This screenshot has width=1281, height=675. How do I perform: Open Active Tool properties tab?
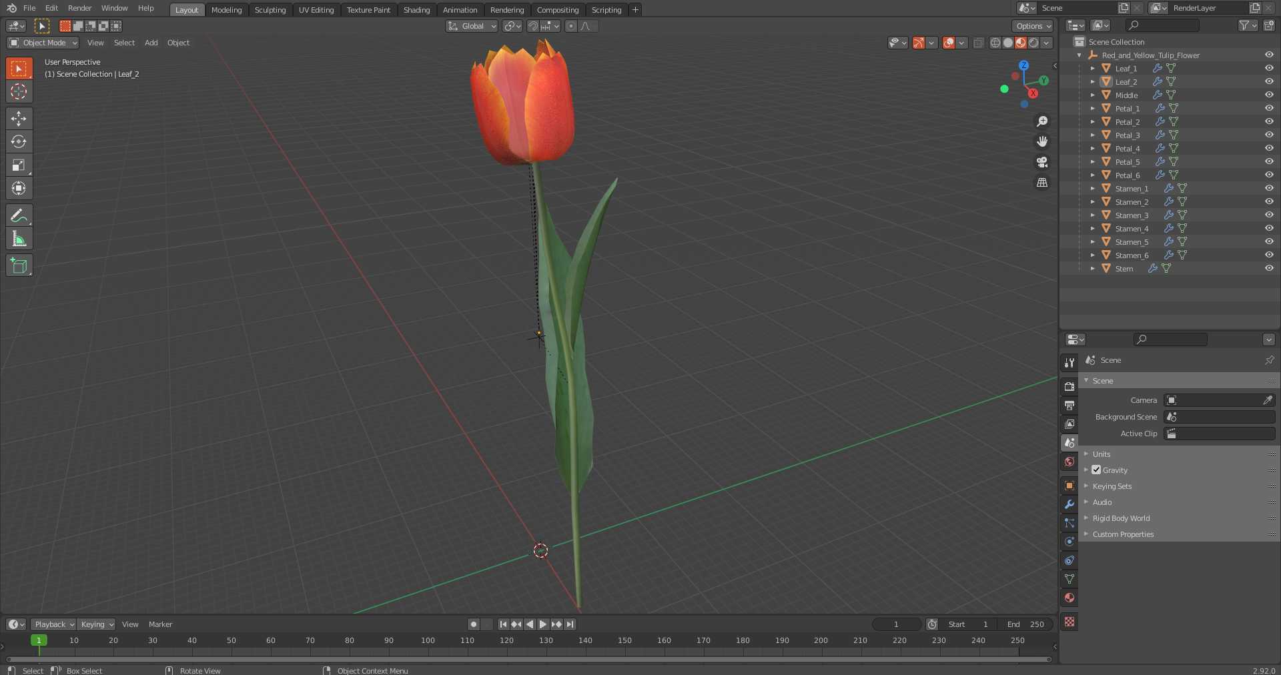click(1070, 362)
